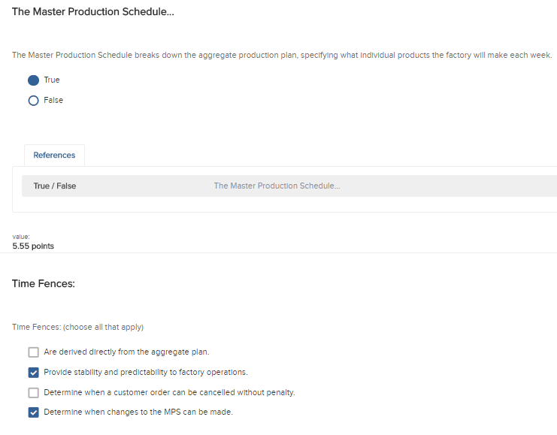The image size is (557, 435).
Task: Click the 'changes to the MPS' label text
Action: [x=138, y=412]
